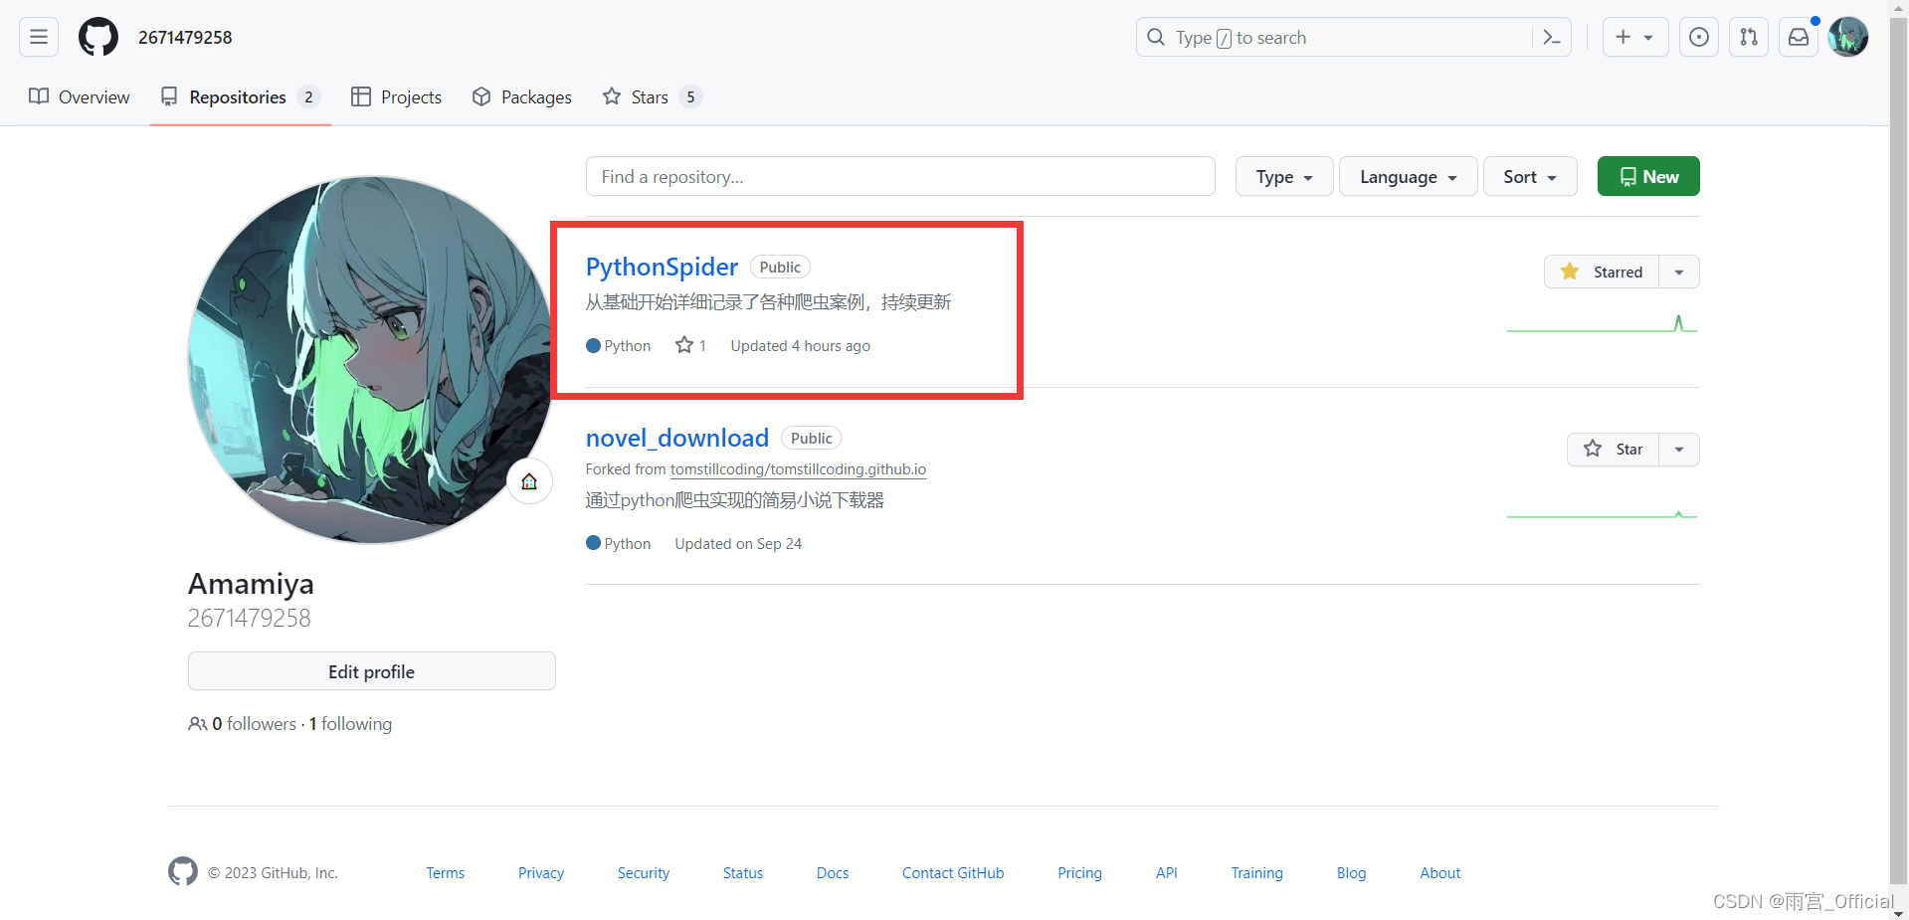Screen dimensions: 1909x920
Task: Click the novel_download activity sparkline graph
Action: [1602, 514]
